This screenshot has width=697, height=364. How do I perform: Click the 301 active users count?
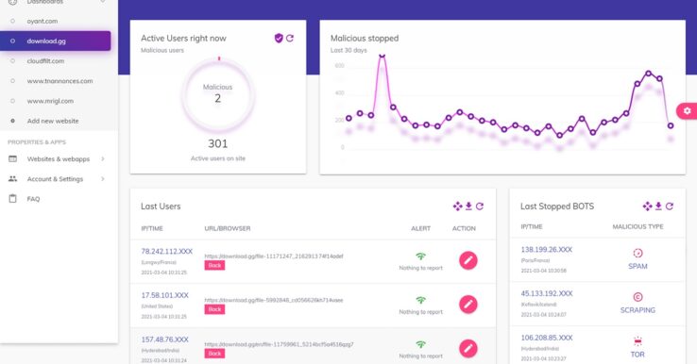(x=218, y=143)
